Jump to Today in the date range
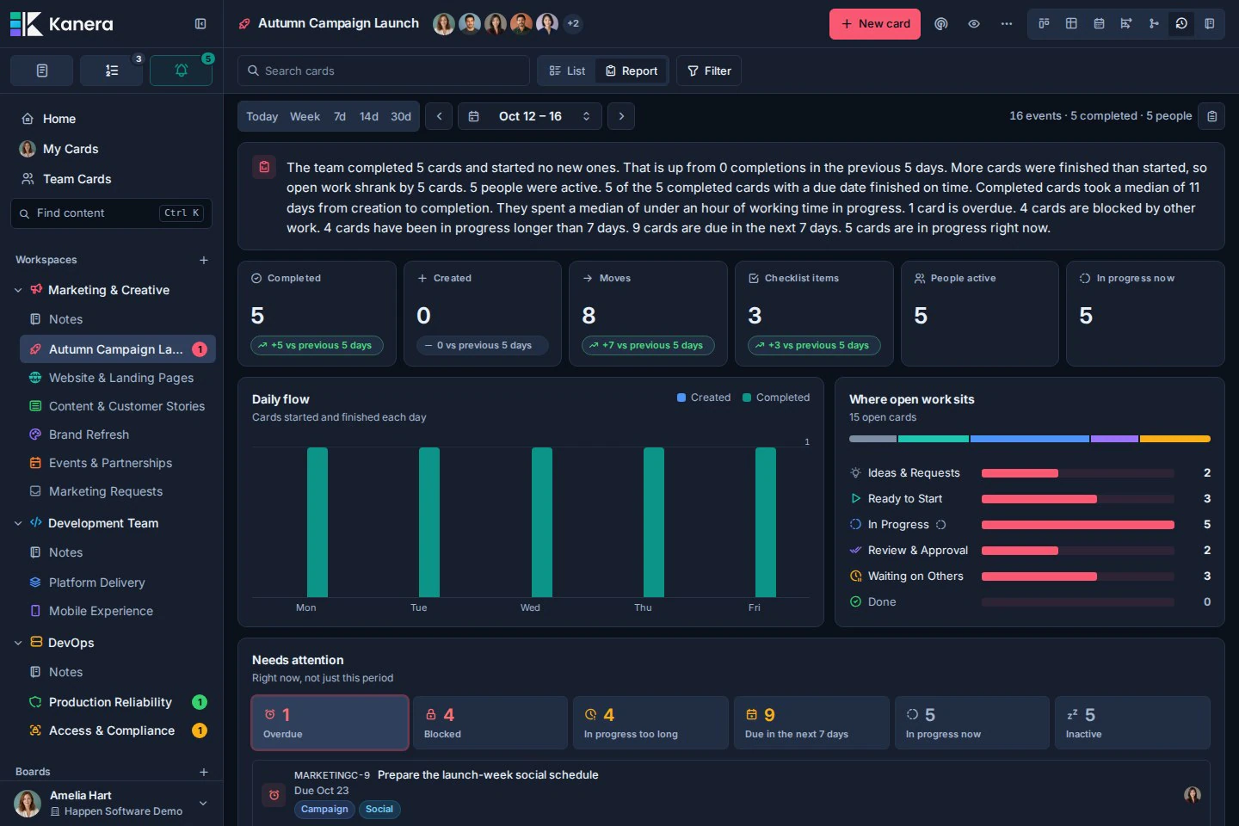The height and width of the screenshot is (826, 1239). coord(262,116)
